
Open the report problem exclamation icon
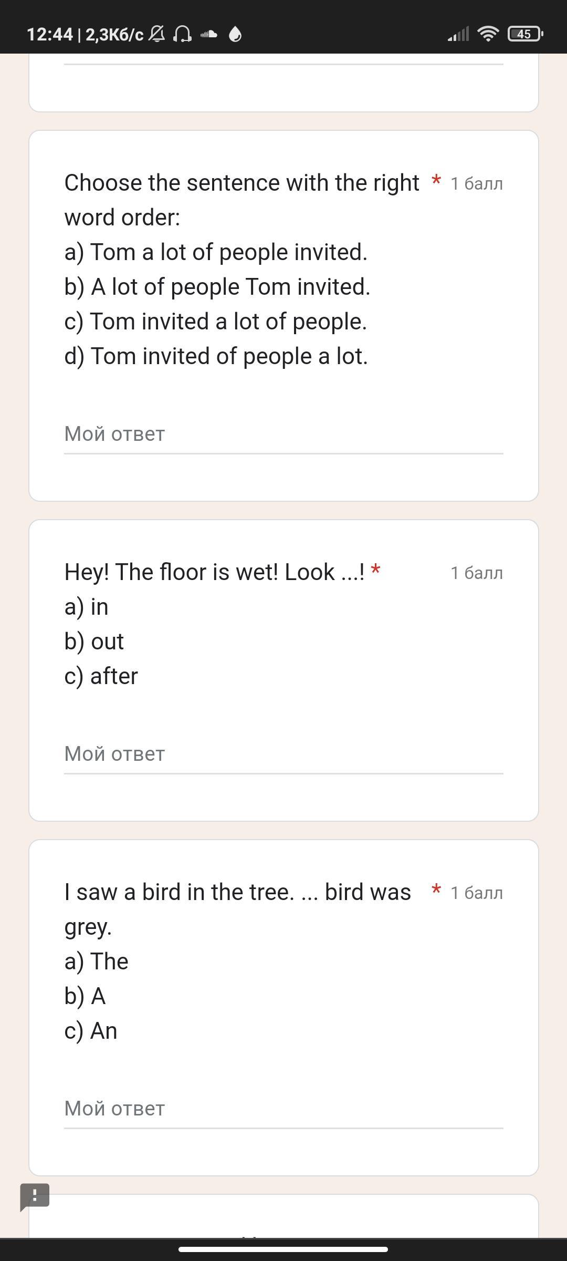[x=35, y=1197]
